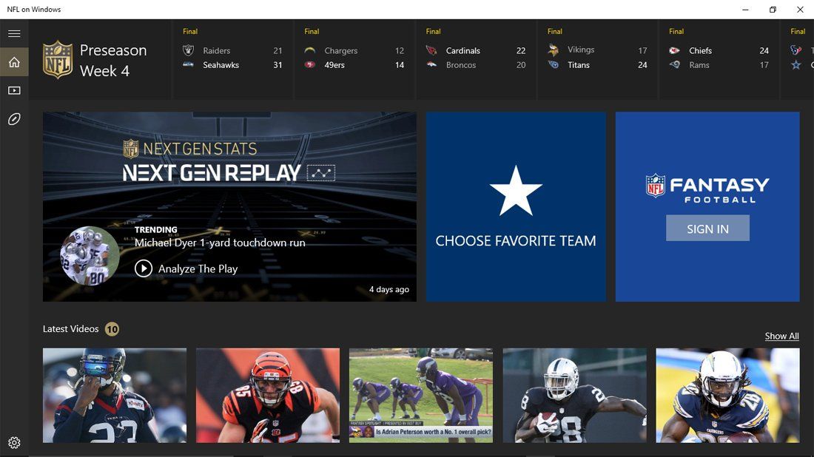The image size is (814, 457).
Task: Click the Seahawks team logo in the scoreboard
Action: [186, 65]
